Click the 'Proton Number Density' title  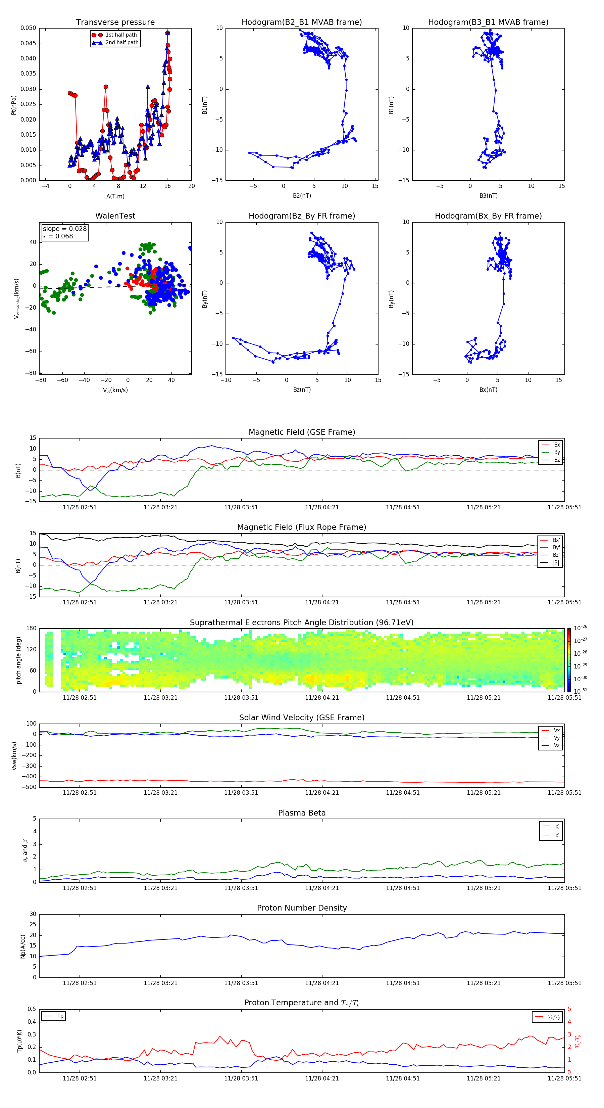click(x=302, y=908)
